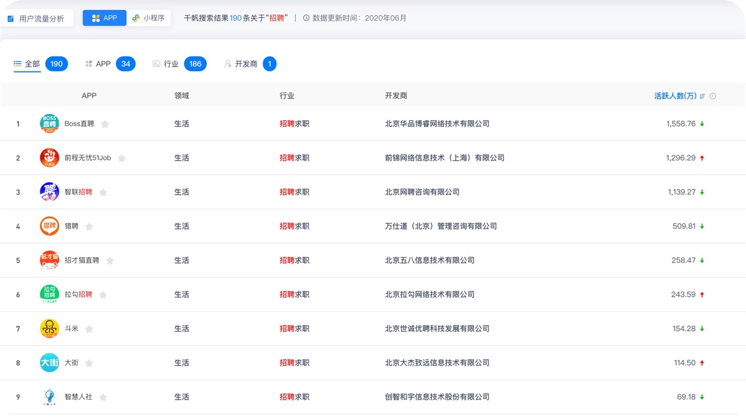Click 数据更新时间：2020年06月 text

point(359,18)
